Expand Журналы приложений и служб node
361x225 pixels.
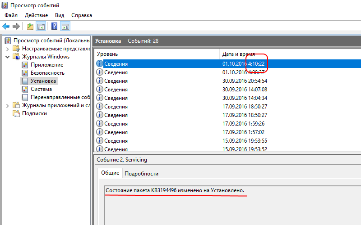click(x=8, y=105)
